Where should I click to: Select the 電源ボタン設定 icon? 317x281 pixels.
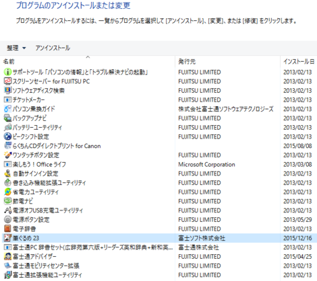tap(7, 219)
